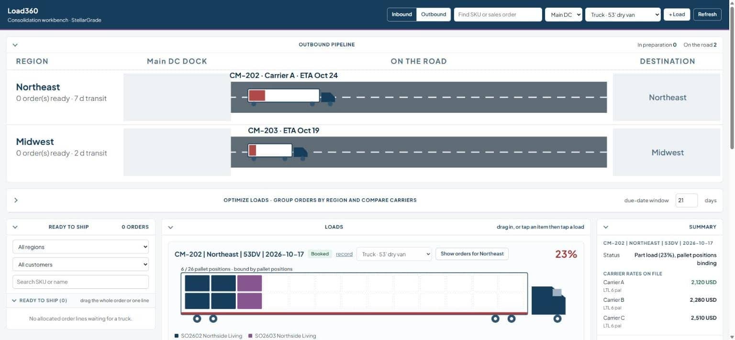Switch to the Inbound view
This screenshot has height=340, width=735.
coord(401,14)
